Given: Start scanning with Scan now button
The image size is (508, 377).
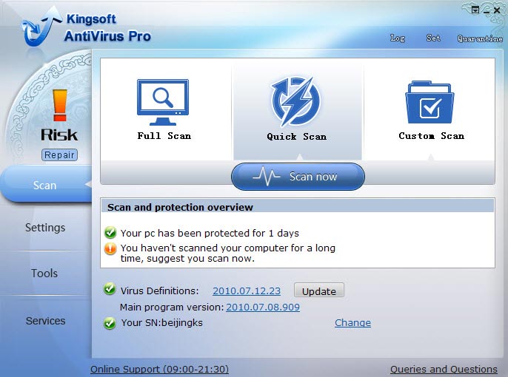Looking at the screenshot, I should [298, 177].
